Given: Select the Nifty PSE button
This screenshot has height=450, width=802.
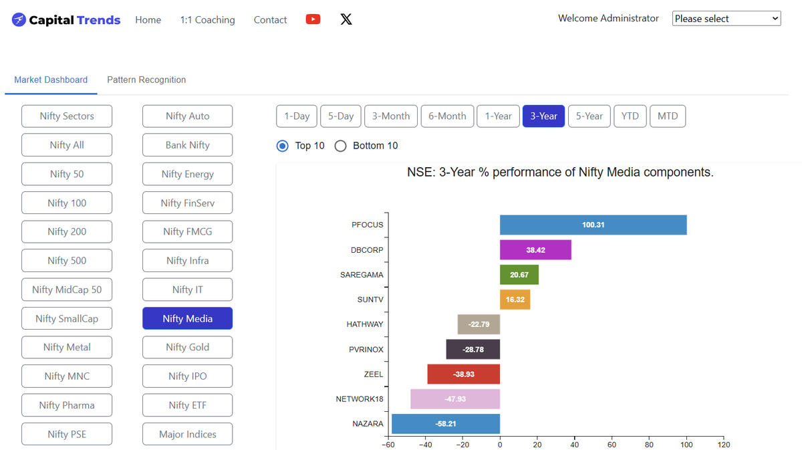Looking at the screenshot, I should tap(67, 434).
